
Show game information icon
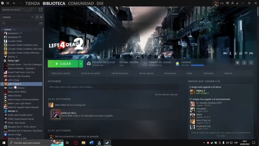point(244,63)
